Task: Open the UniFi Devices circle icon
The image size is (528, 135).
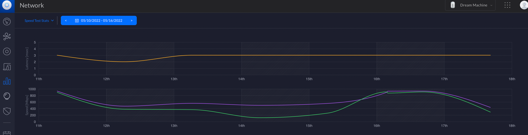Action: point(7,51)
